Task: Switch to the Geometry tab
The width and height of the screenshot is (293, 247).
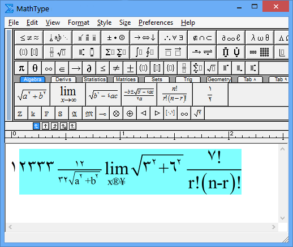Action: (x=219, y=80)
